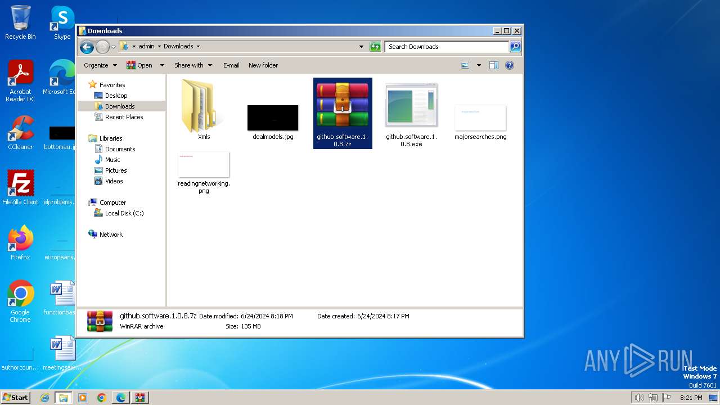Image resolution: width=720 pixels, height=405 pixels.
Task: Click the Skype desktop shortcut
Action: 62,22
